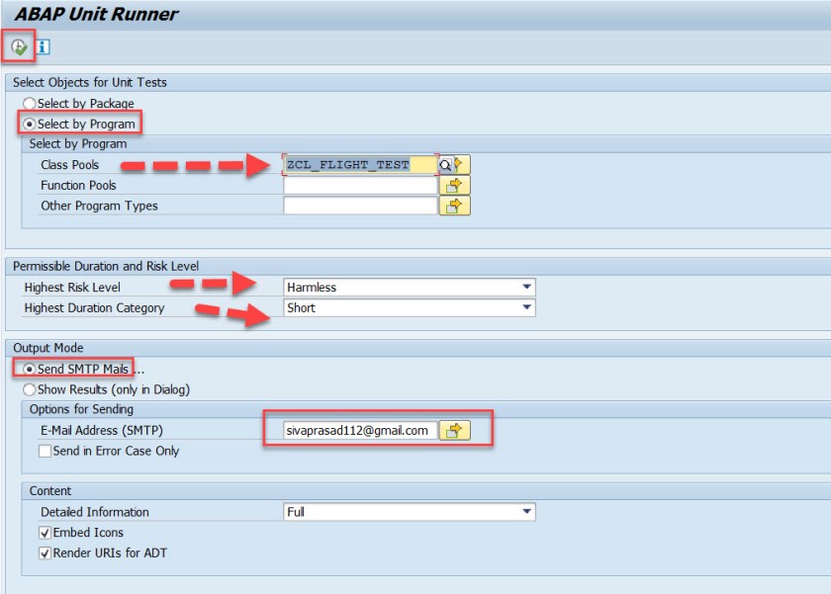Click the Content group title
The image size is (831, 594).
50,491
